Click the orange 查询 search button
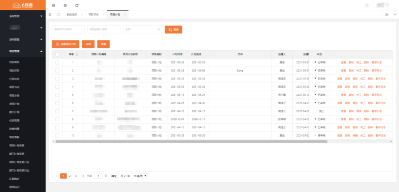Viewport: 399px width, 192px height. pyautogui.click(x=173, y=29)
